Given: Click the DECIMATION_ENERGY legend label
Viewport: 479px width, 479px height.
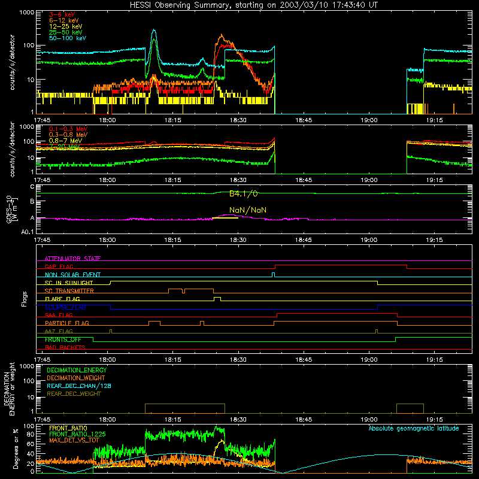Looking at the screenshot, I should [77, 370].
